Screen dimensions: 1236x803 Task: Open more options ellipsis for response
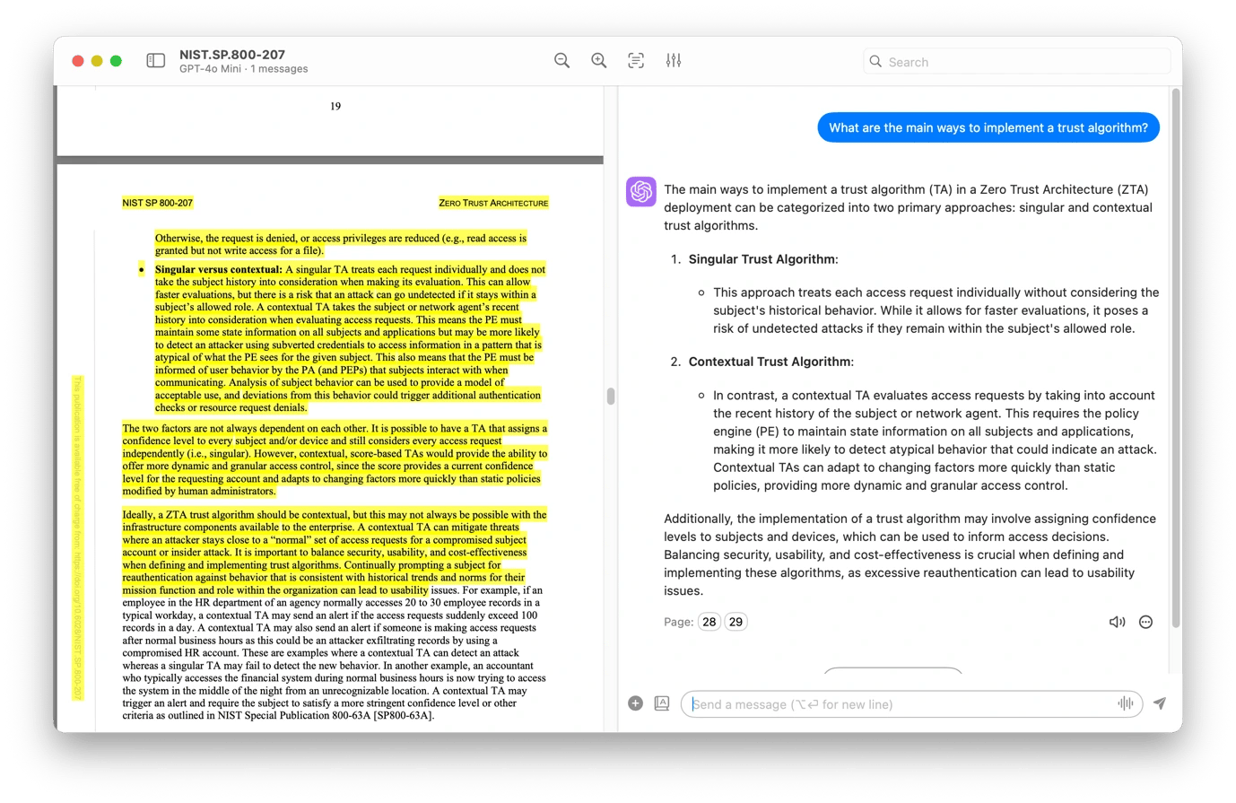tap(1145, 622)
